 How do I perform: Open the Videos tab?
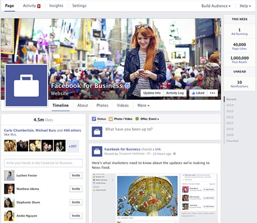coord(123,106)
